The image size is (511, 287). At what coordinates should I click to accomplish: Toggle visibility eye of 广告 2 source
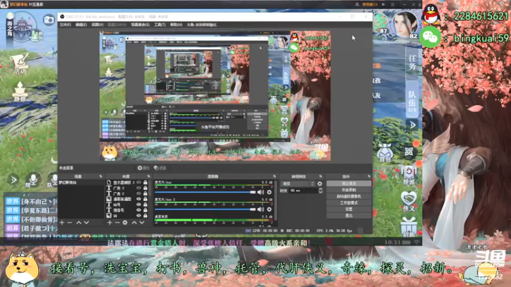[139, 194]
